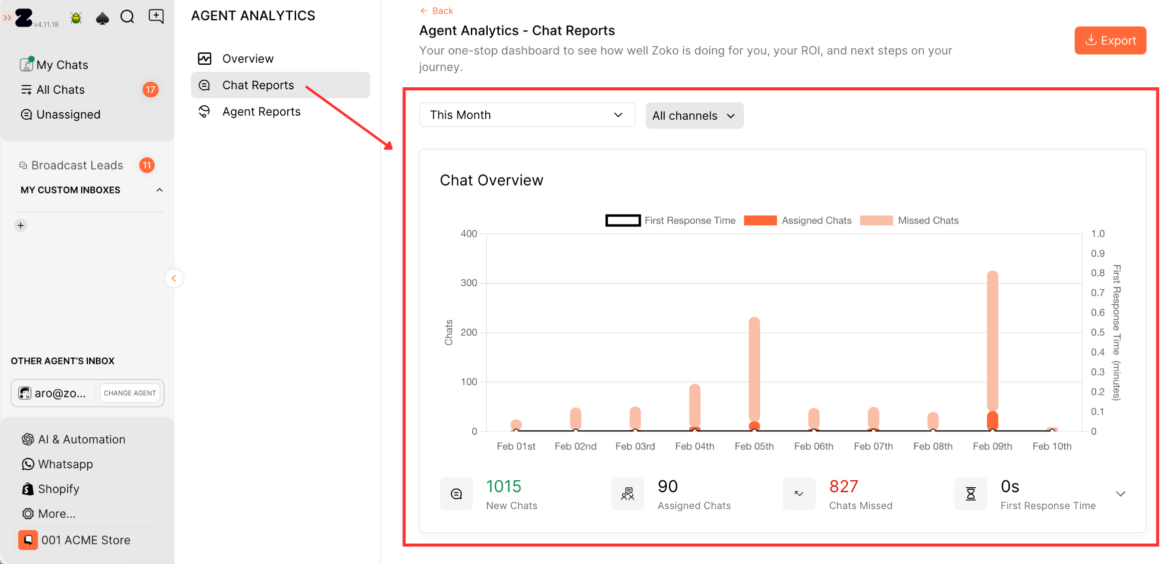This screenshot has width=1169, height=564.
Task: Open the Overview analytics page
Action: pos(248,59)
